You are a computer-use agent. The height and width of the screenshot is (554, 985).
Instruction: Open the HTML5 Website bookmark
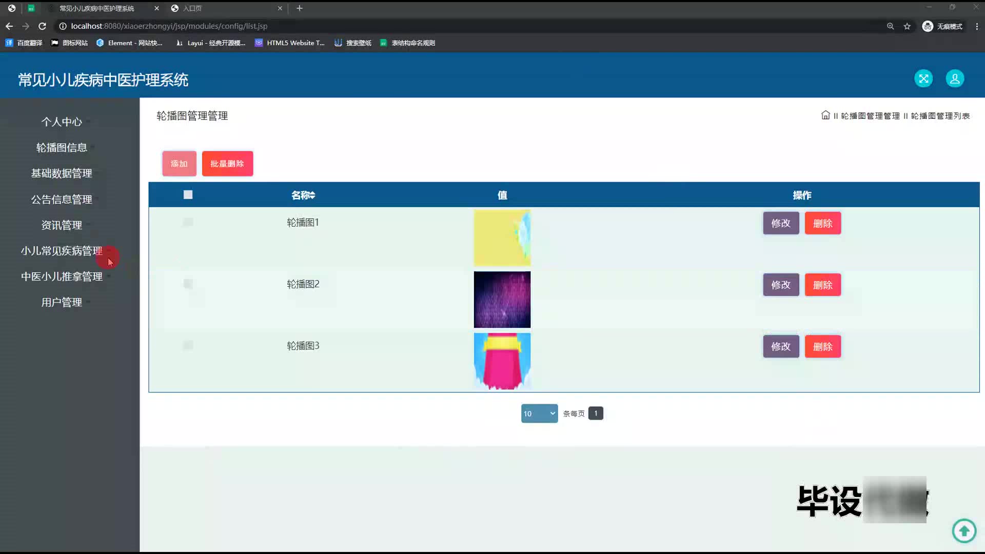(290, 43)
